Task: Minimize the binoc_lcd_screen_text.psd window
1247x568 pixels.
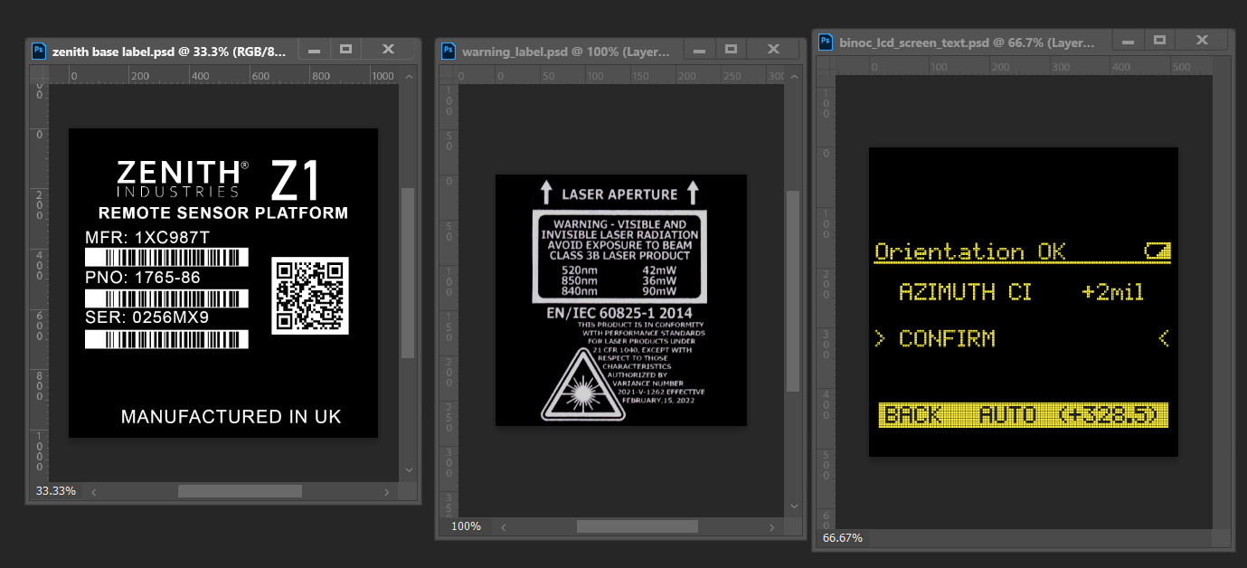Action: [x=1128, y=41]
